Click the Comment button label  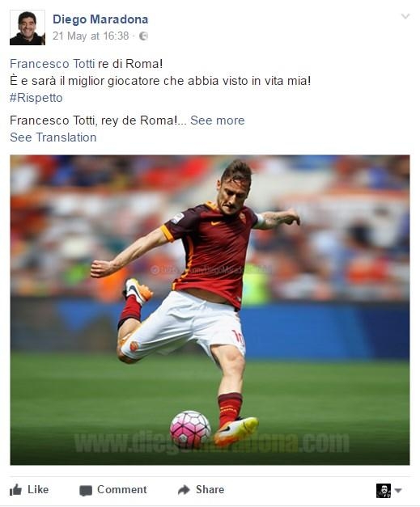click(x=122, y=489)
